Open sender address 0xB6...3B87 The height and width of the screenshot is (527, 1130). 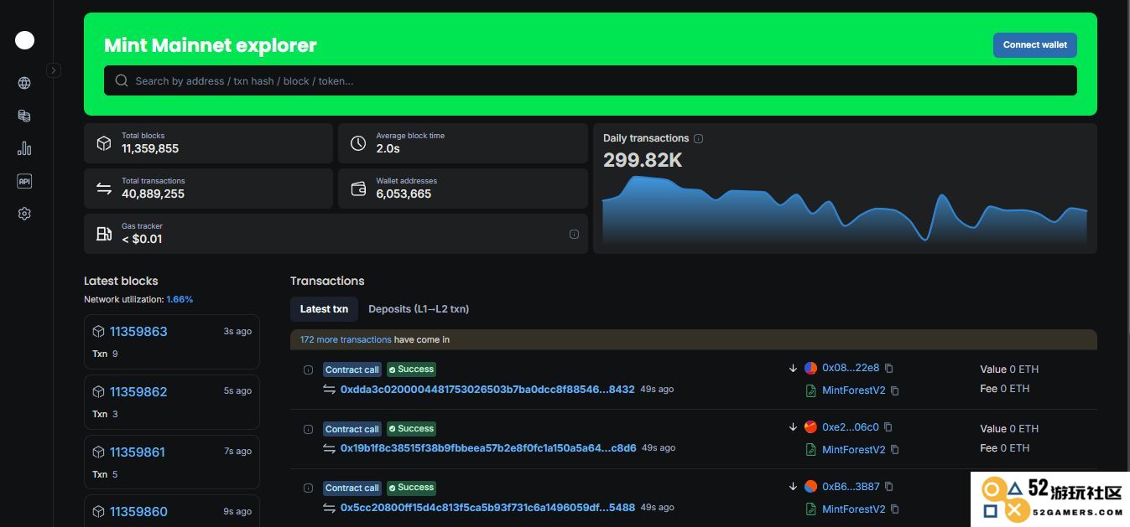[x=851, y=486]
